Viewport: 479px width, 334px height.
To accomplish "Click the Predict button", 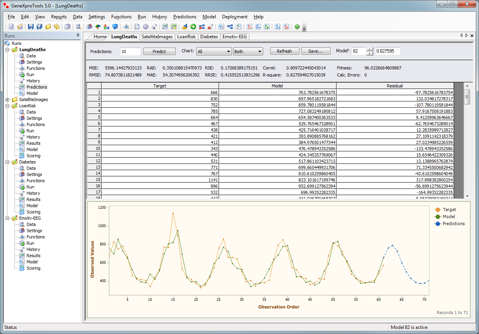I will (159, 51).
